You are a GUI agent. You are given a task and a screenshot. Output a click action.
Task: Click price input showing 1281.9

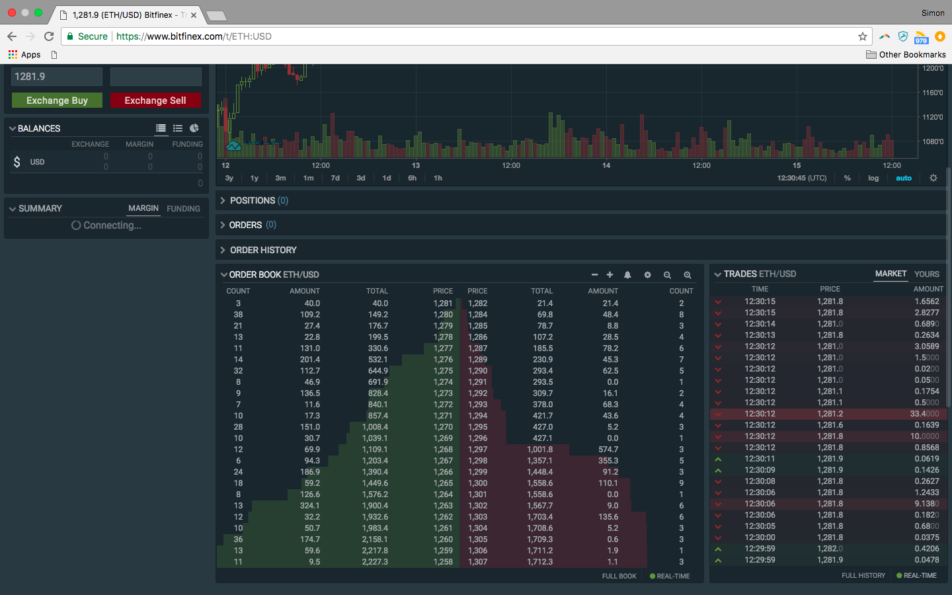pyautogui.click(x=57, y=77)
